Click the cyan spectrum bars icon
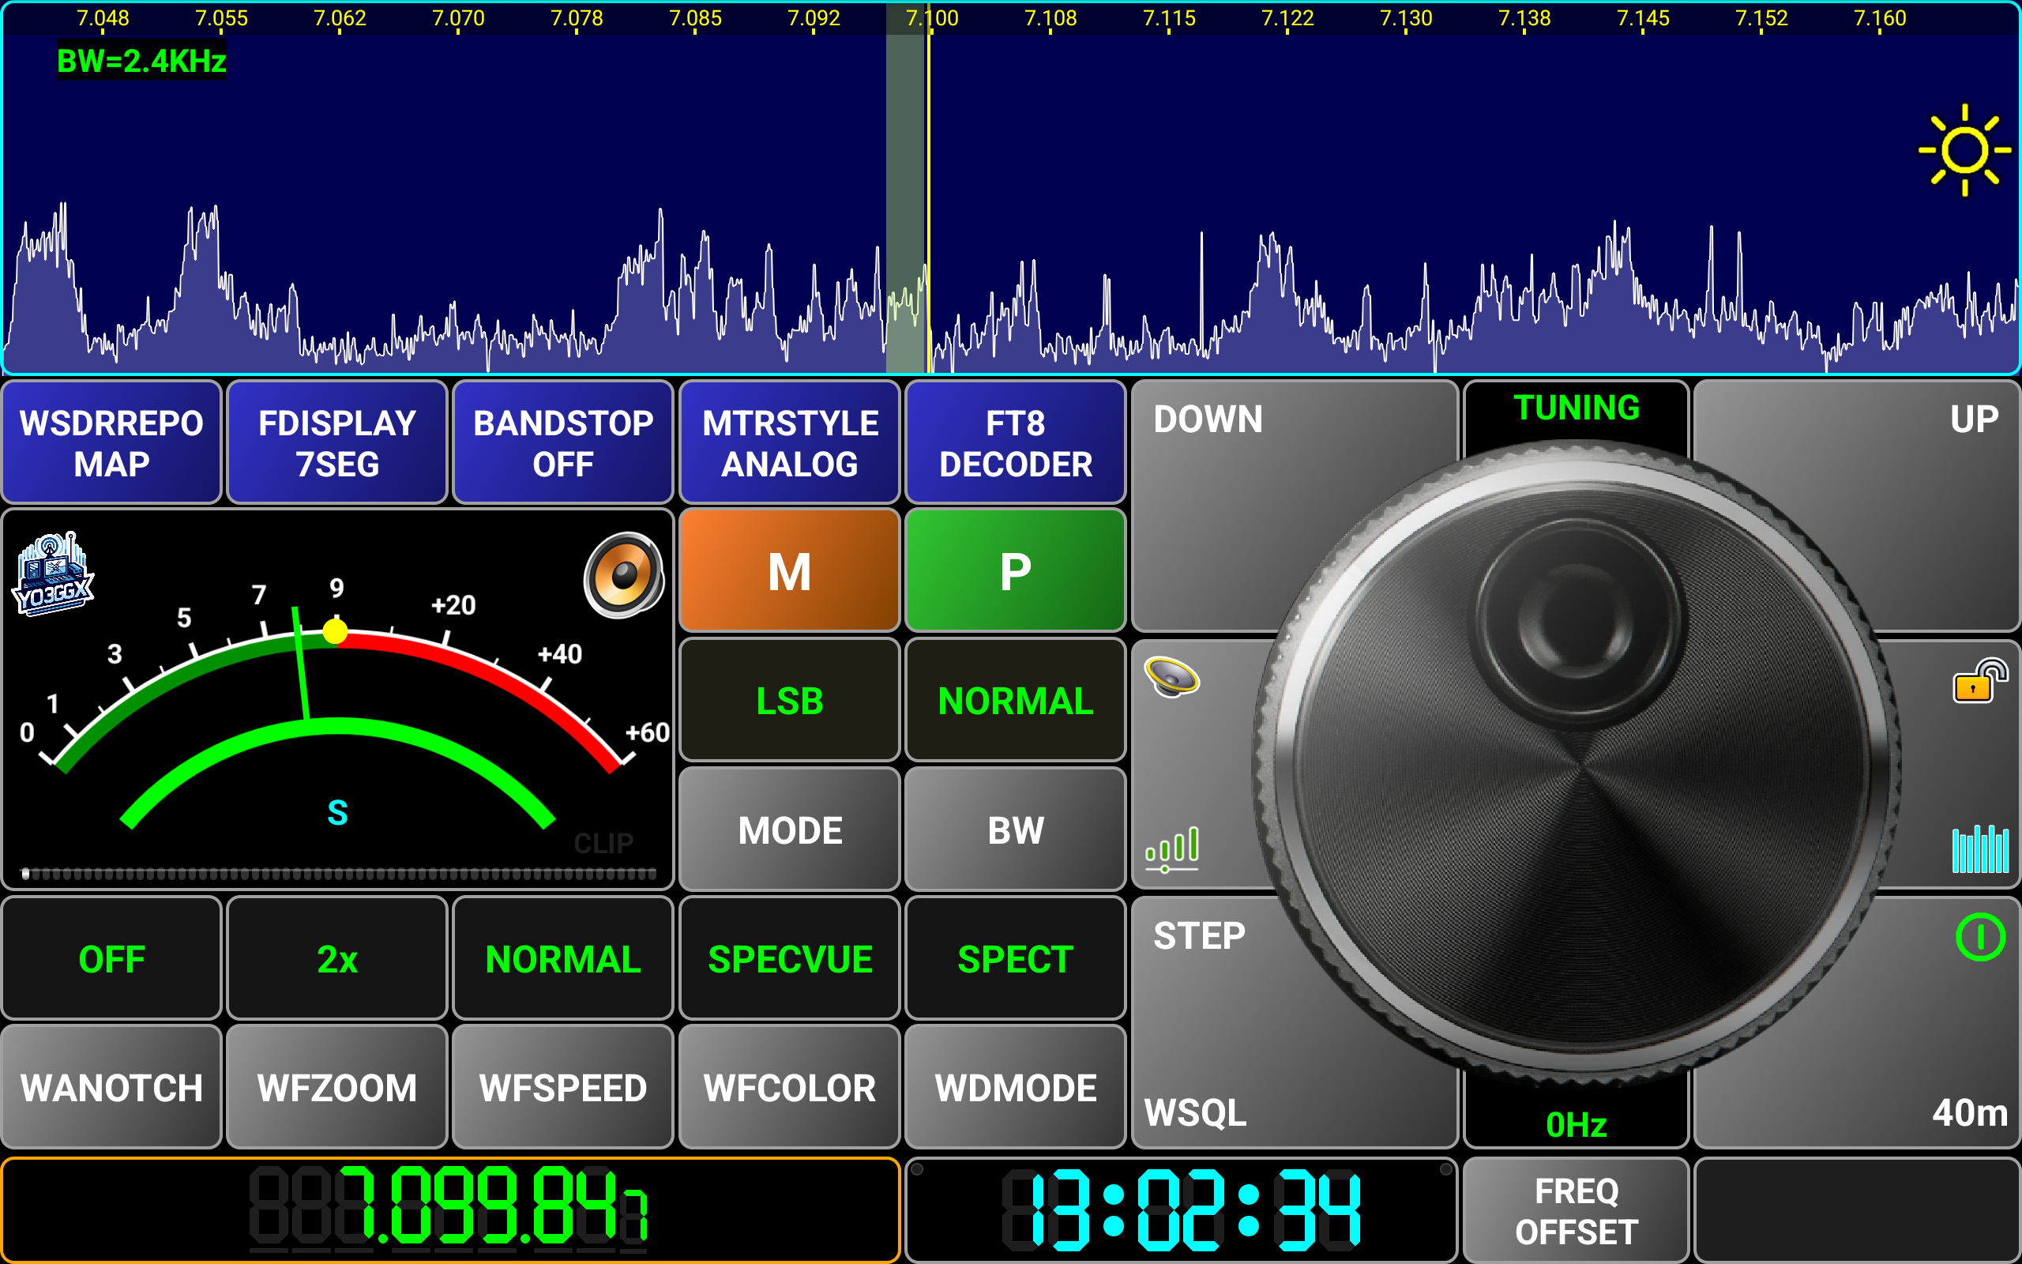2022x1264 pixels. [1979, 848]
